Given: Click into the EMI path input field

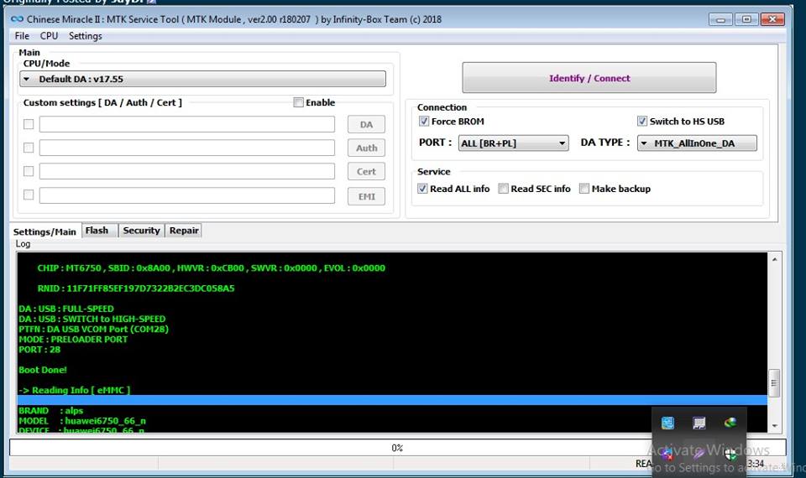Looking at the screenshot, I should (x=187, y=195).
